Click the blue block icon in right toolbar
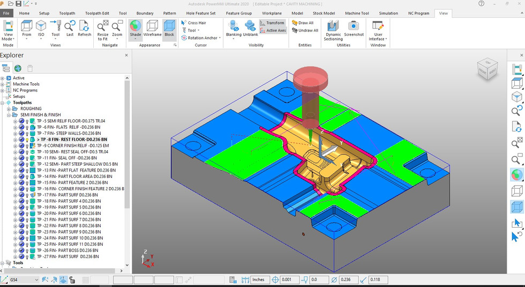 [517, 207]
